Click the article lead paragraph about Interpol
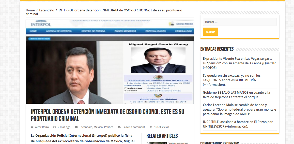The height and width of the screenshot is (144, 294). click(83, 138)
